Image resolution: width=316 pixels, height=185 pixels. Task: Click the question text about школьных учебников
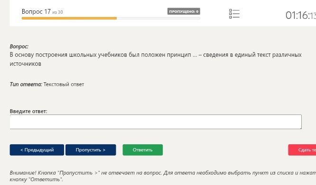156,59
